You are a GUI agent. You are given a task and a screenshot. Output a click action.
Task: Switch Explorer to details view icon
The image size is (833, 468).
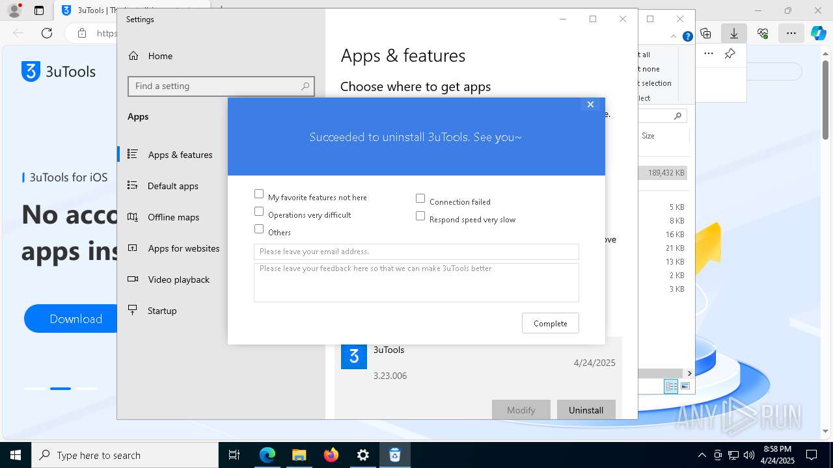tap(671, 386)
